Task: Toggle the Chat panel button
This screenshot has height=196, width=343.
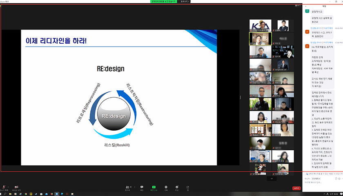Action: 142,187
